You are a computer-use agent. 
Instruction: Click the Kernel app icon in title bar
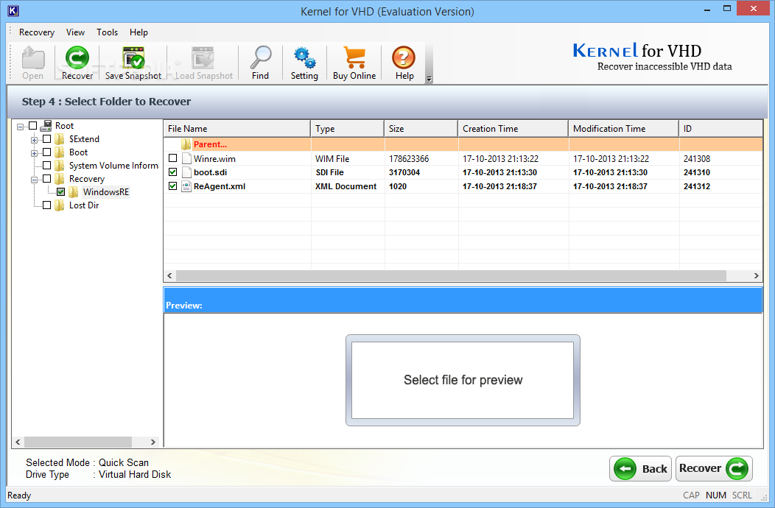13,11
